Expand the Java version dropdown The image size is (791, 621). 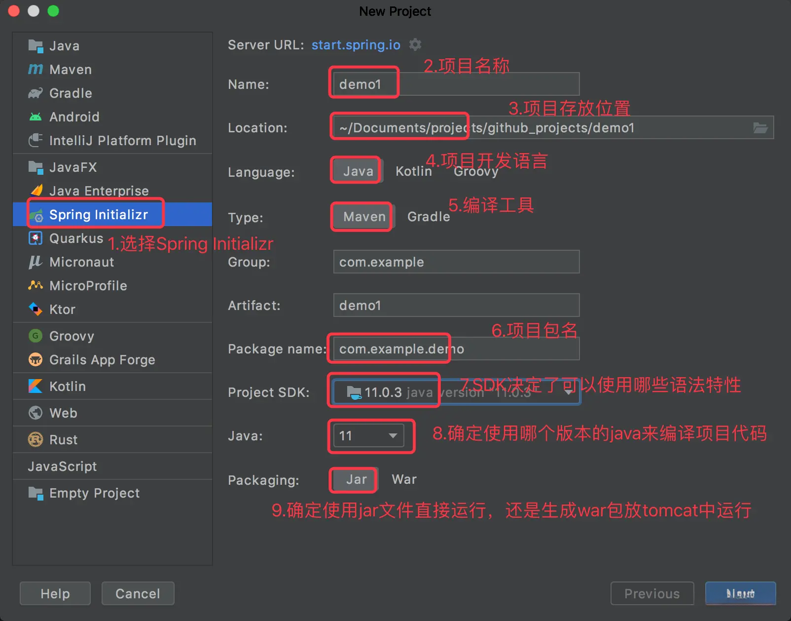[x=368, y=436]
